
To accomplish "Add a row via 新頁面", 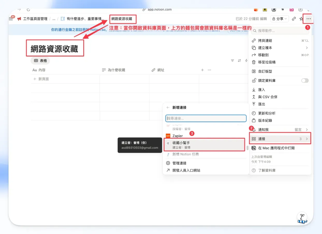I will (41, 79).
